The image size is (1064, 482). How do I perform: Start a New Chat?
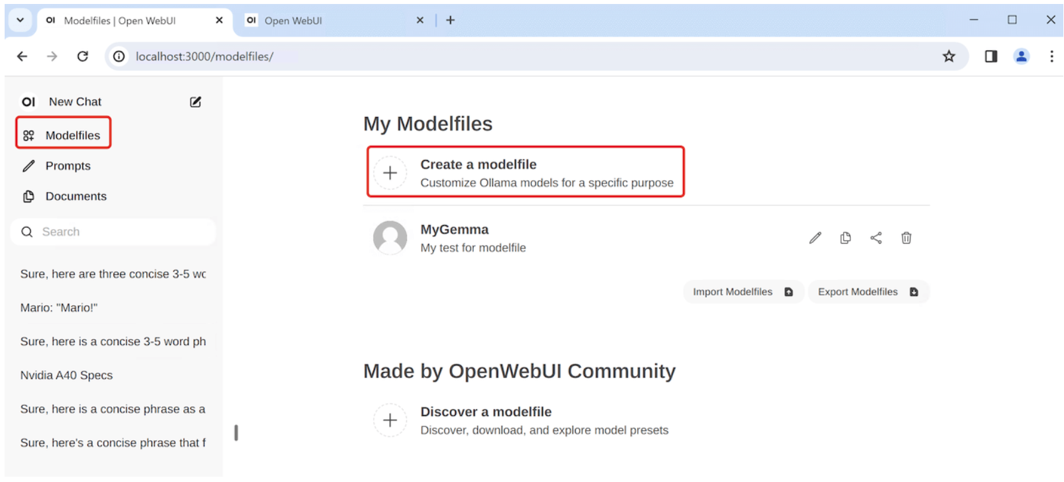[x=75, y=102]
